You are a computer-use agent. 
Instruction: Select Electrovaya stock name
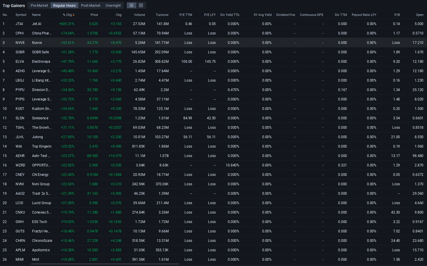click(x=41, y=61)
